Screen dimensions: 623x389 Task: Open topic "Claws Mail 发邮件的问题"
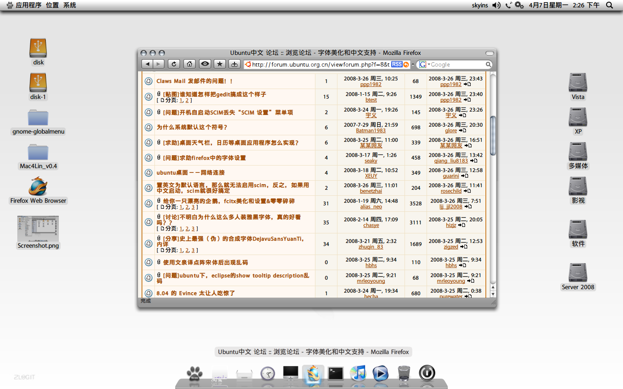pyautogui.click(x=195, y=81)
